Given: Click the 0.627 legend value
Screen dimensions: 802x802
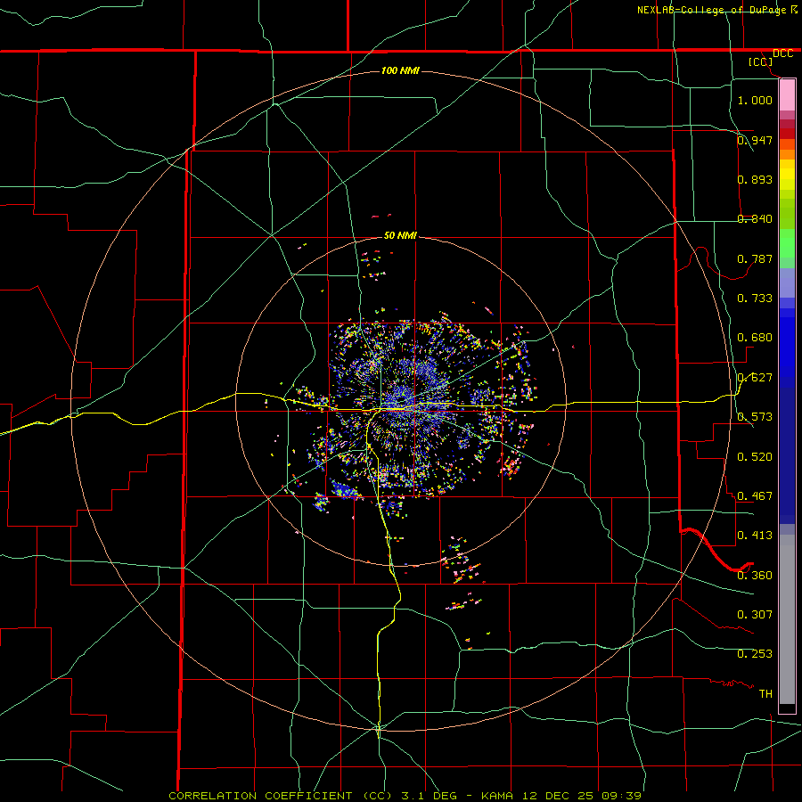Looking at the screenshot, I should [755, 378].
